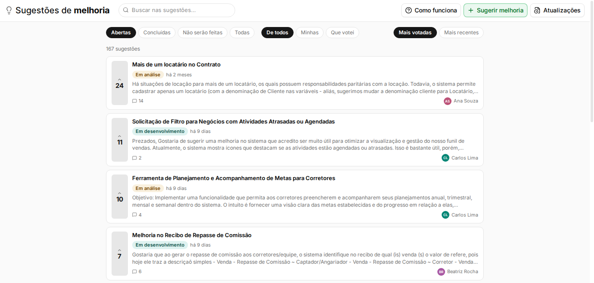Focus the Buscar nas sugestões search field

pyautogui.click(x=177, y=10)
